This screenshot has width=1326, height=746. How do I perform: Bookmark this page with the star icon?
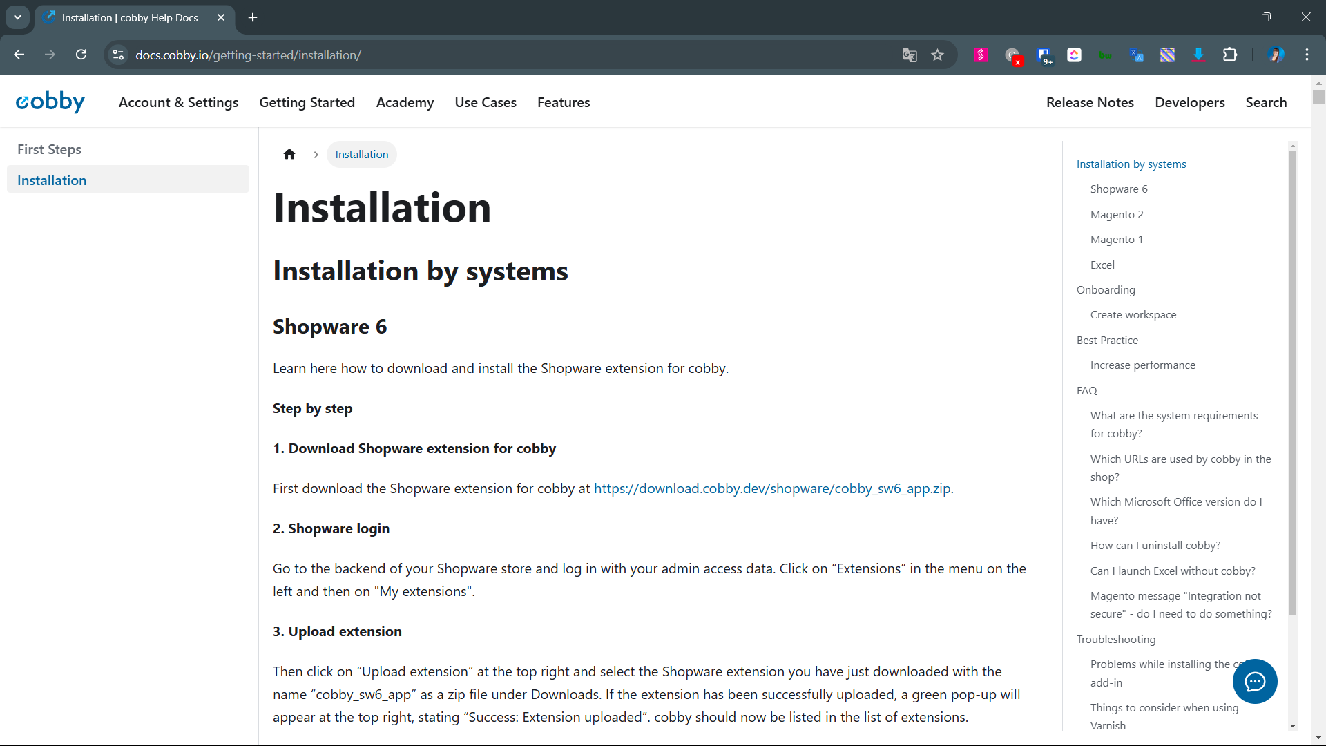tap(937, 55)
